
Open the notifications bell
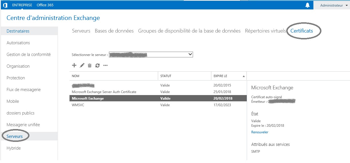308,5
